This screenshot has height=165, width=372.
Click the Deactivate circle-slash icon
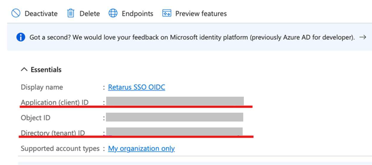click(16, 13)
